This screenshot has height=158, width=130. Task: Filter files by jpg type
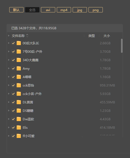(x=80, y=10)
